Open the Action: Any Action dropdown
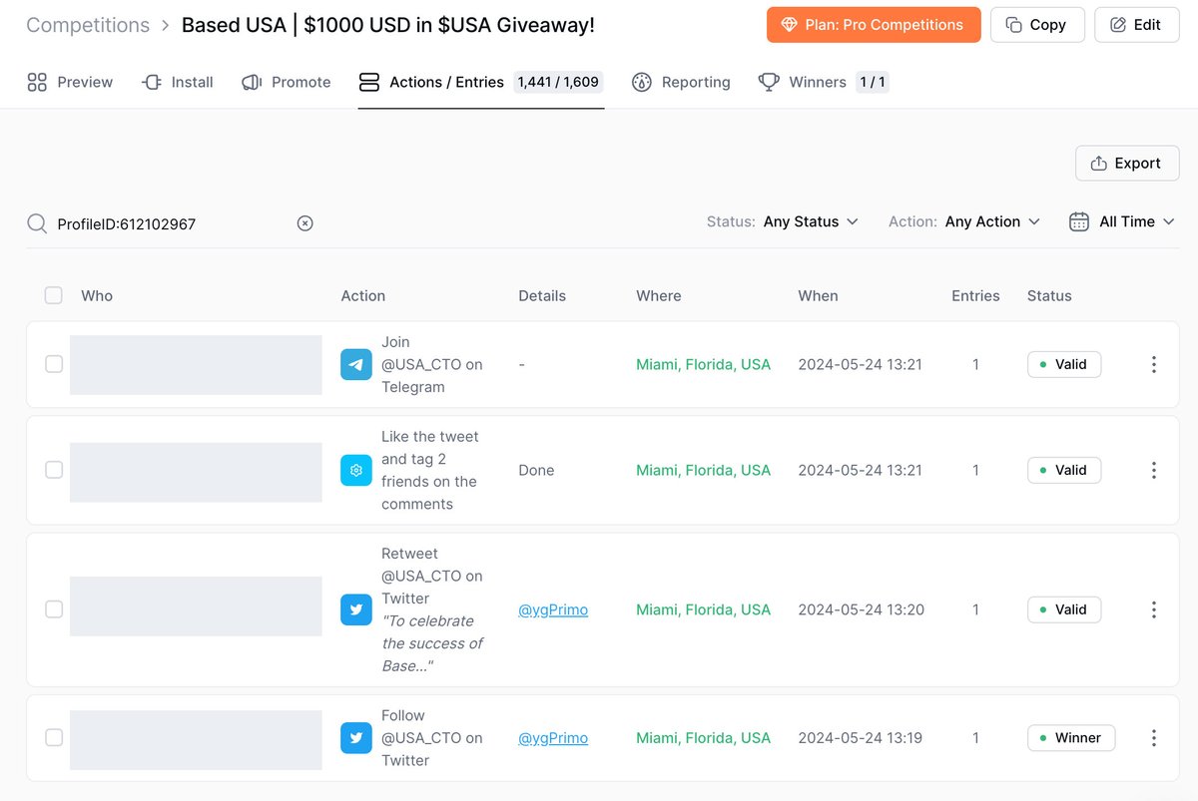 pos(964,221)
